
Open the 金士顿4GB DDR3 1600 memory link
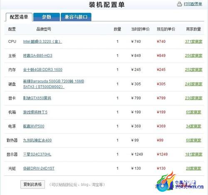point(43,70)
